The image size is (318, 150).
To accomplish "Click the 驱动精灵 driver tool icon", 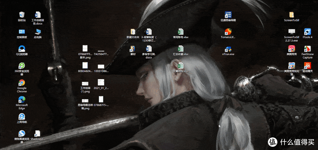I will [307, 65].
